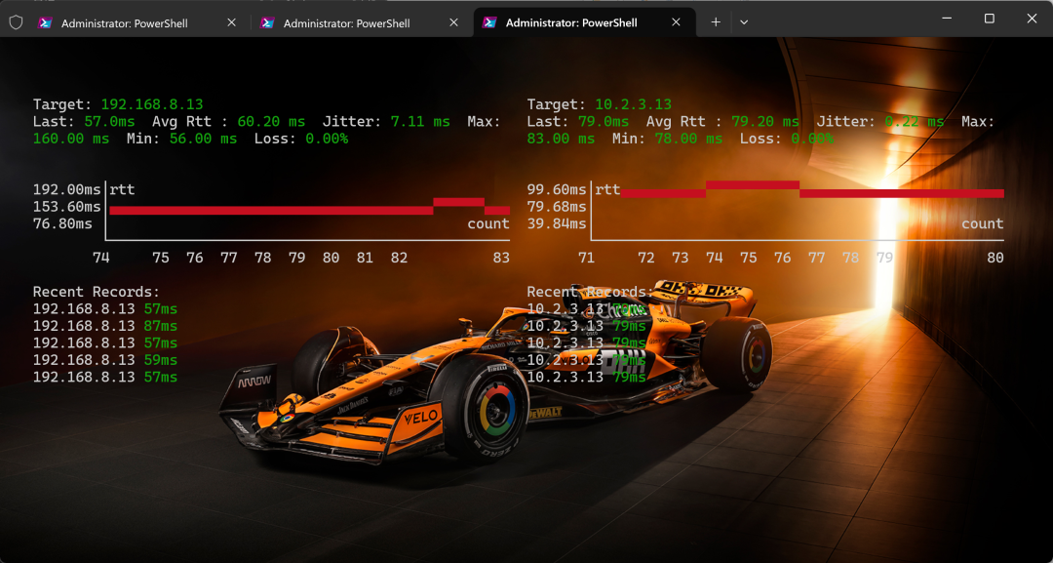1053x563 pixels.
Task: Click the admin shield icon in title bar
Action: 16,22
